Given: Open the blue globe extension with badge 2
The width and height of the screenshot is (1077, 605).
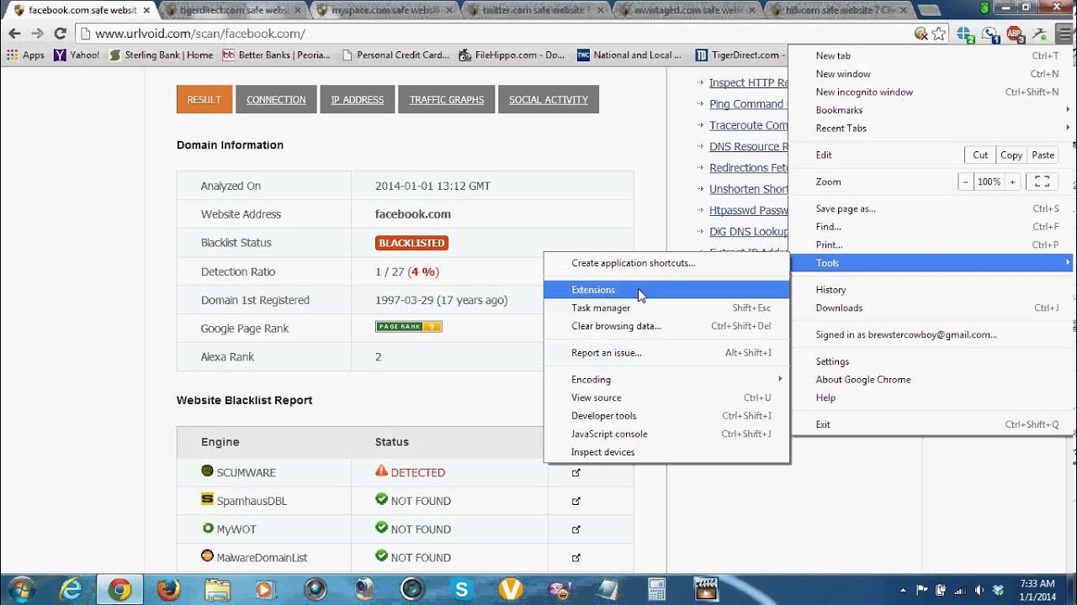Looking at the screenshot, I should point(965,34).
